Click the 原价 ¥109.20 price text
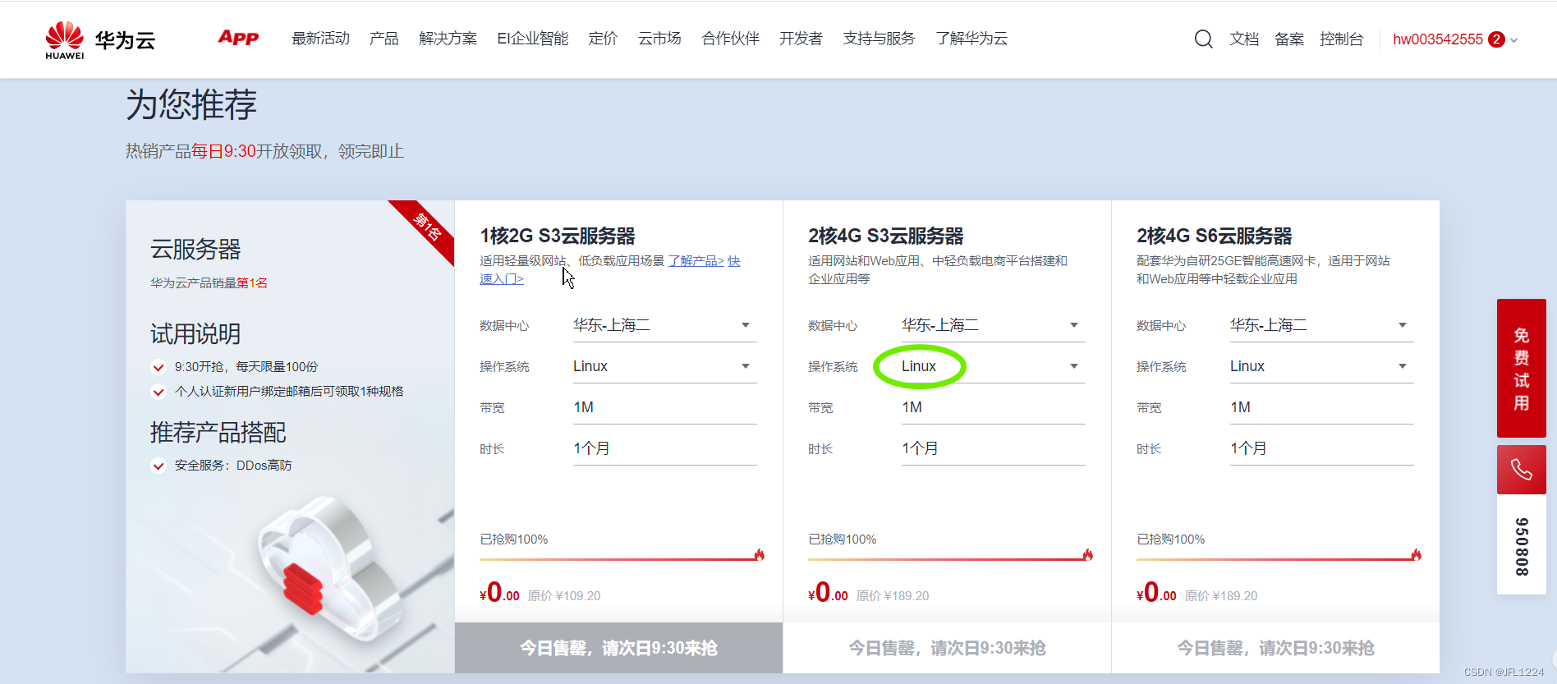1557x684 pixels. point(564,596)
